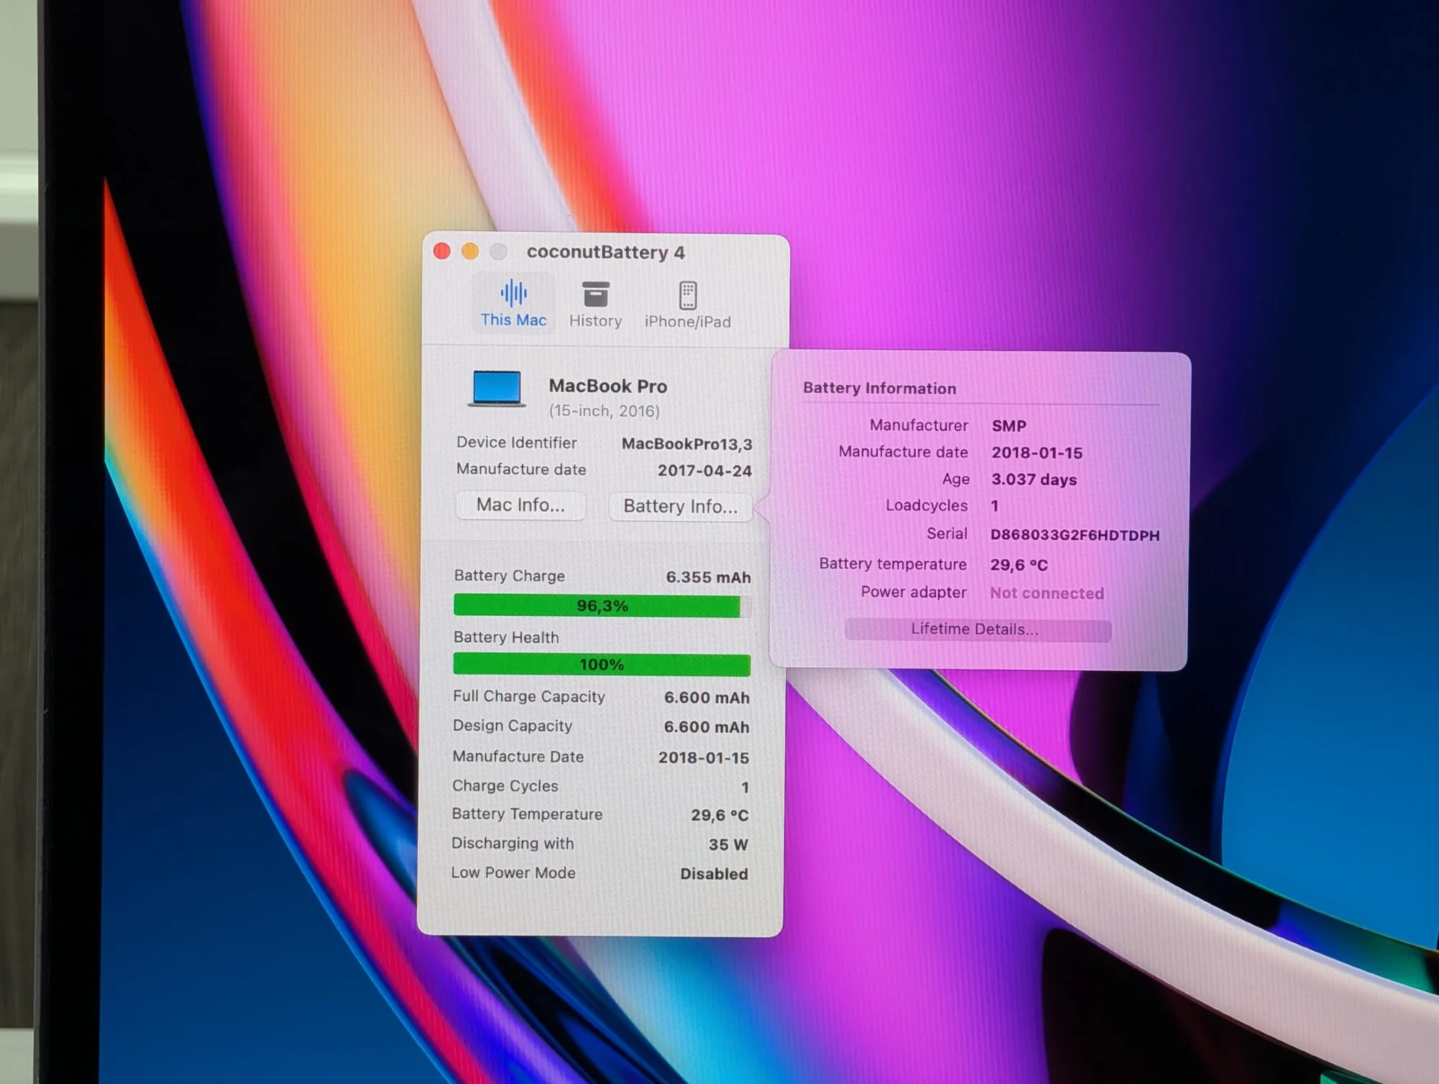Click the Age 3.037 days value
The image size is (1439, 1084).
1034,480
